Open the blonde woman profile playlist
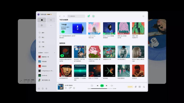Viewport: 184px width, 103px height. (138, 52)
